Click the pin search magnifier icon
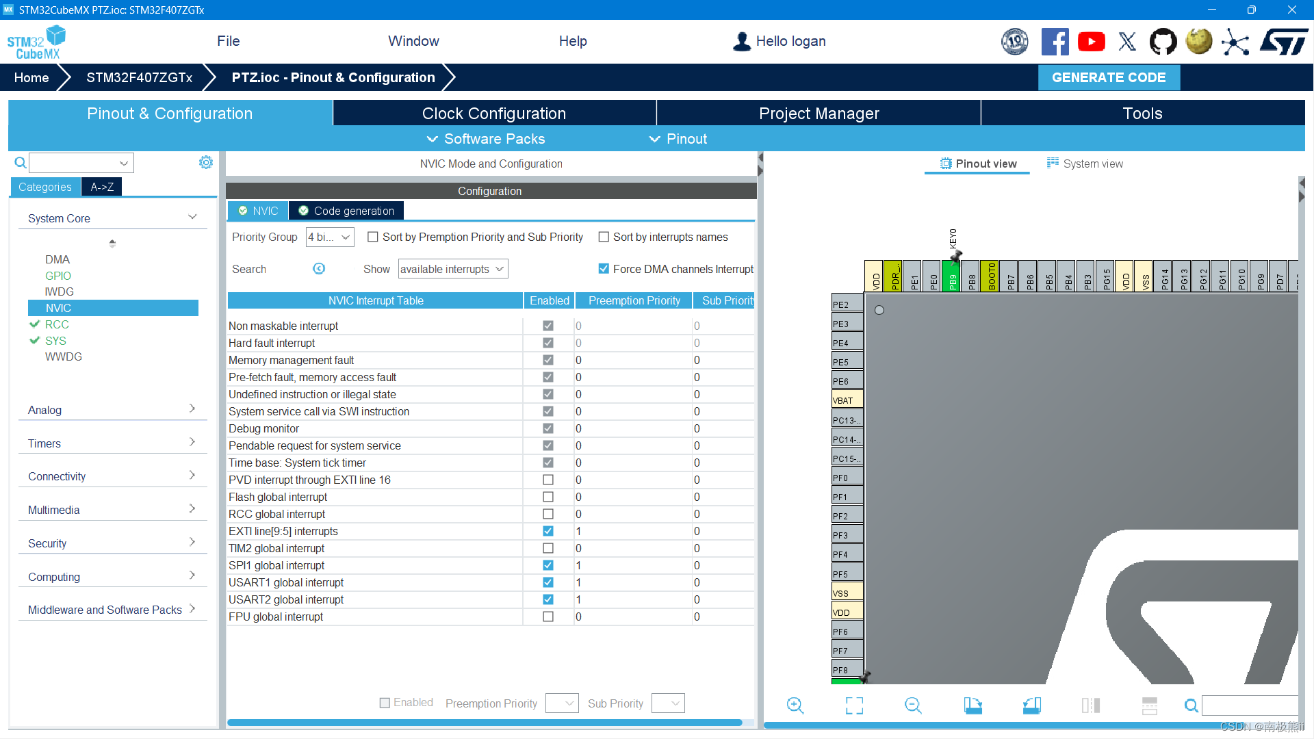 coord(1191,705)
